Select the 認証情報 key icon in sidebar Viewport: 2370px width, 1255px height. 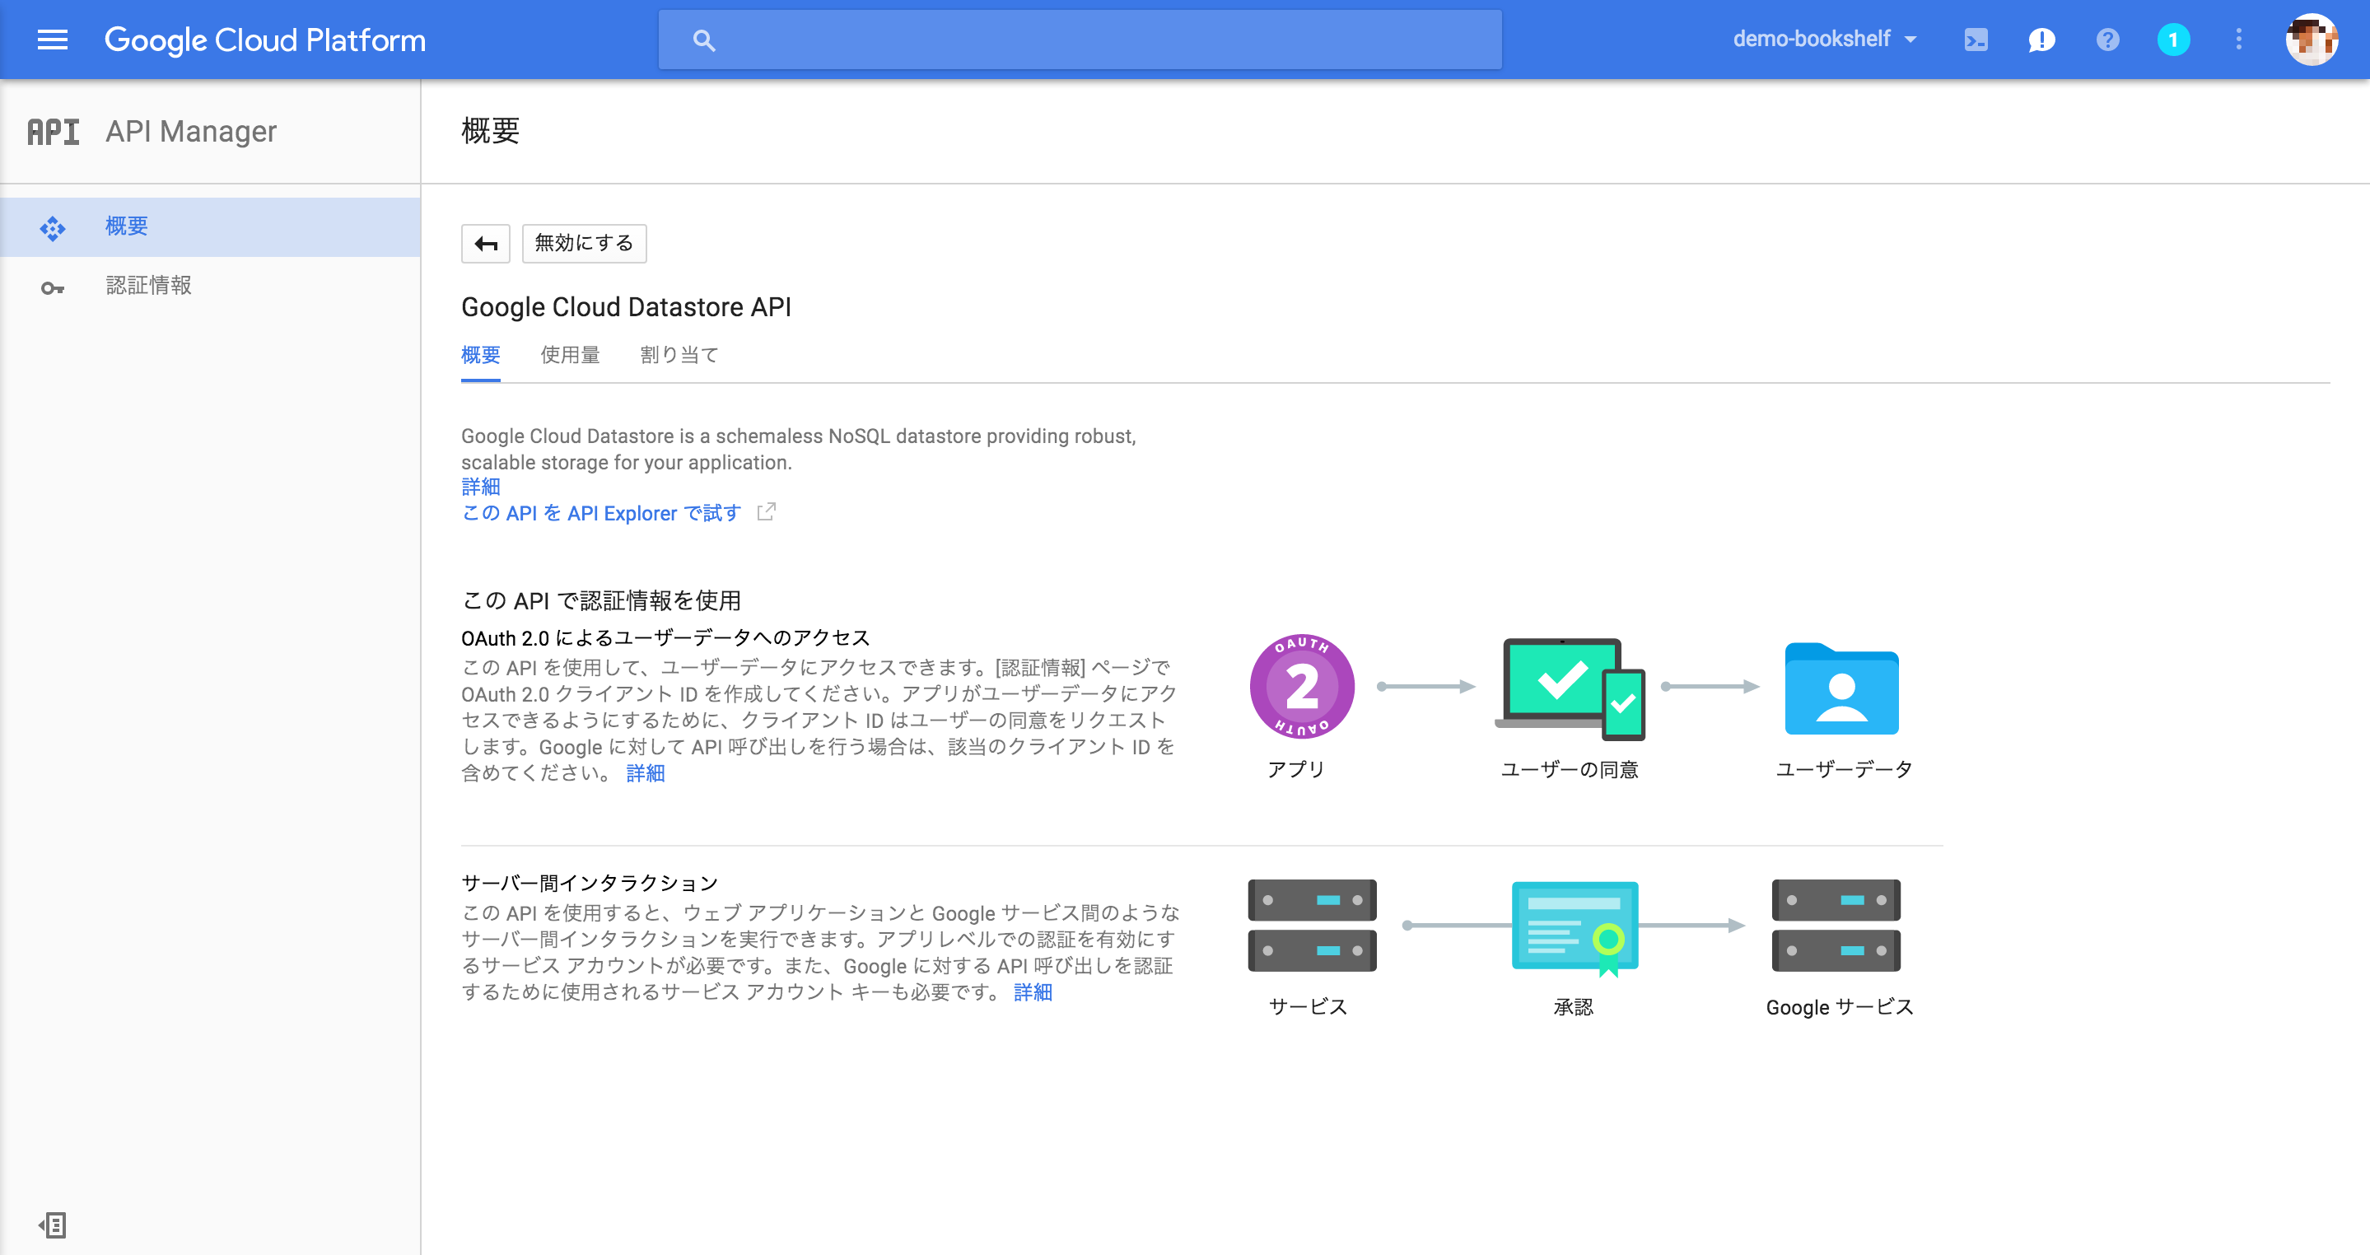(54, 286)
